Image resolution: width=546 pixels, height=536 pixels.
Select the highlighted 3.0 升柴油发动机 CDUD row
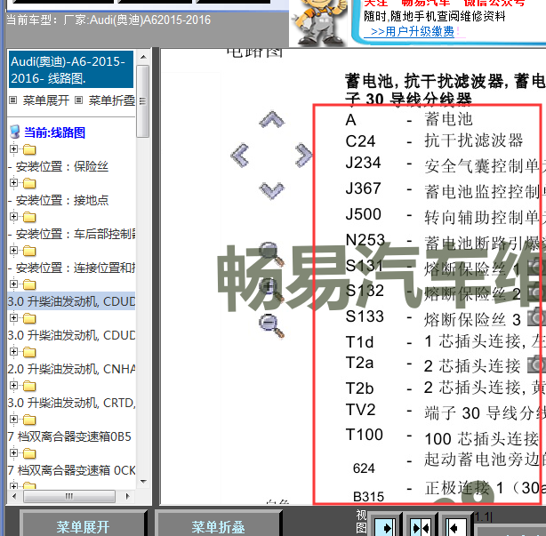71,301
